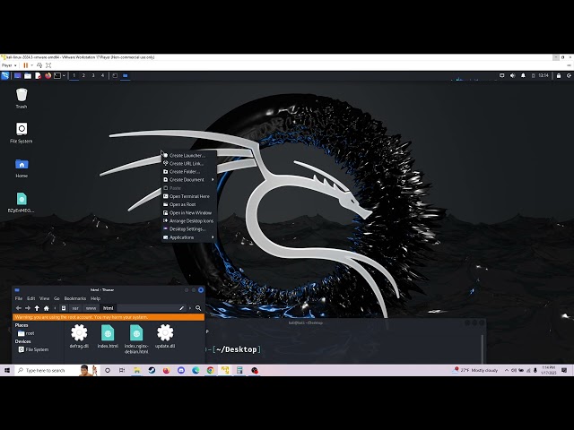Open the Thunar Go menu
Screen dimensions: 574x430
(57, 298)
